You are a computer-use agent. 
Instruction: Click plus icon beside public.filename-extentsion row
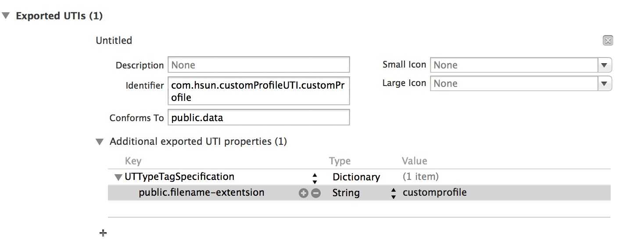[x=303, y=193]
